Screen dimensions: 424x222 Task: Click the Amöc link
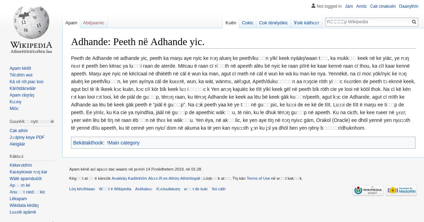pyautogui.click(x=361, y=6)
